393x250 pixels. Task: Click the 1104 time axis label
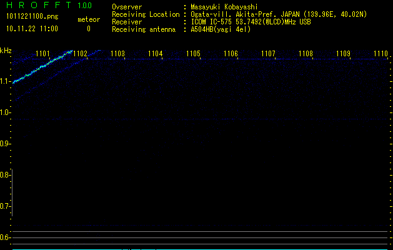pyautogui.click(x=156, y=53)
